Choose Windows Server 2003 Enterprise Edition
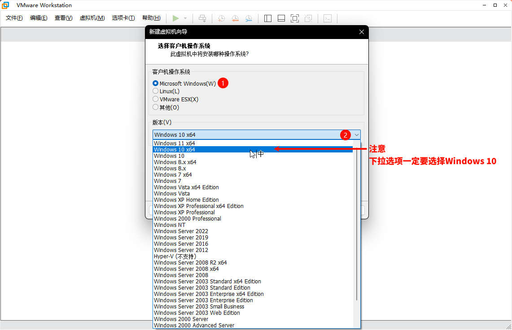The image size is (512, 330). click(x=253, y=300)
